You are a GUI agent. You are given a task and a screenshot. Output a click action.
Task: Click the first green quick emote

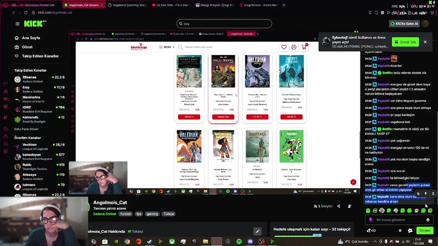[x=368, y=211]
